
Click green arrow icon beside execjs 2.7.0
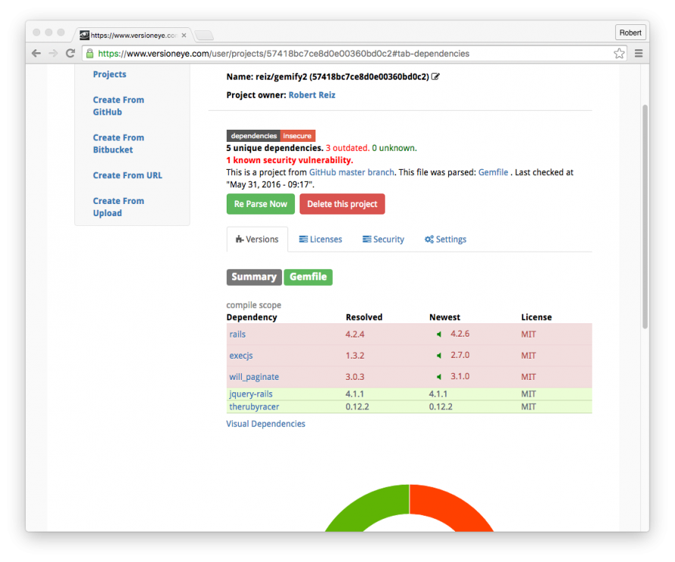[438, 356]
